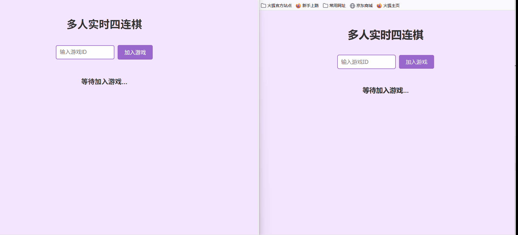Open the 火狐官方站点 bookmark folder
Screen dimensions: 518x235
pyautogui.click(x=277, y=6)
